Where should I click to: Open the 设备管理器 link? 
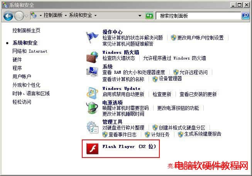[x=170, y=78]
